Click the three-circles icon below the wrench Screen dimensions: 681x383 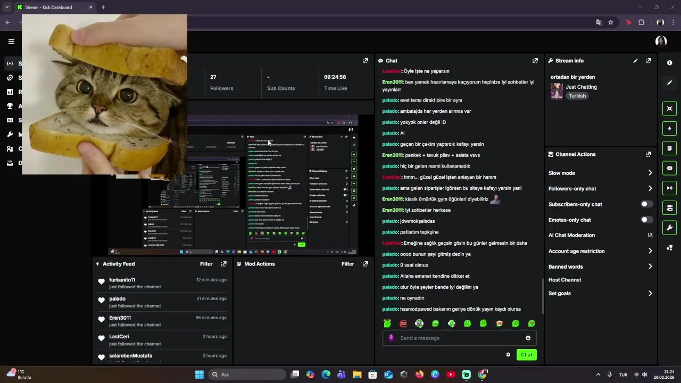669,247
